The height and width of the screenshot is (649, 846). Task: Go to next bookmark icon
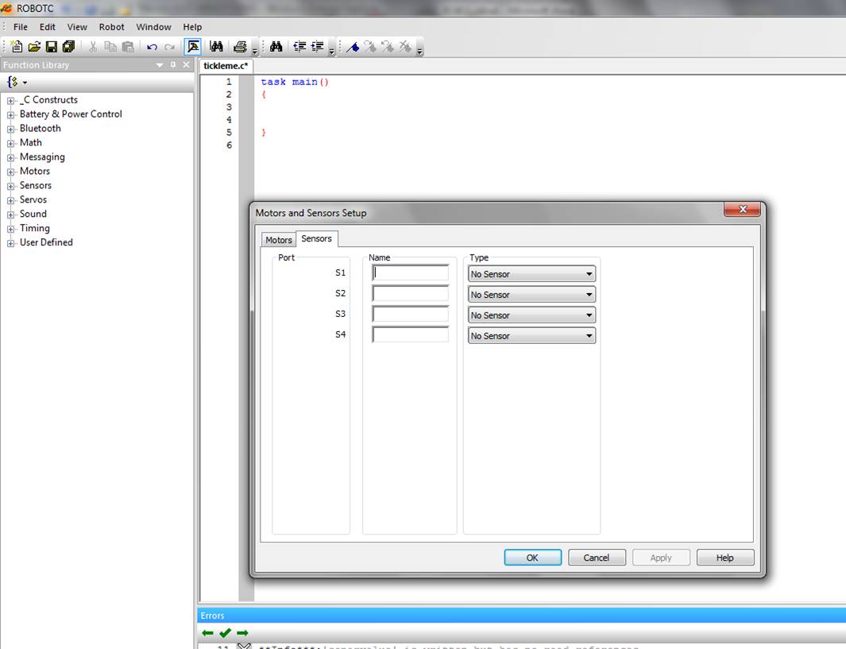370,47
